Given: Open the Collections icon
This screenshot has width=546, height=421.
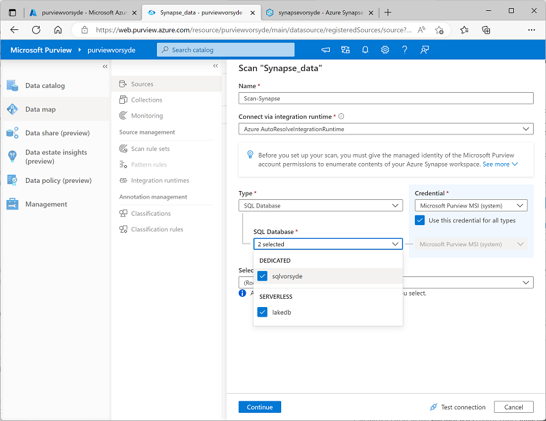Looking at the screenshot, I should 123,100.
